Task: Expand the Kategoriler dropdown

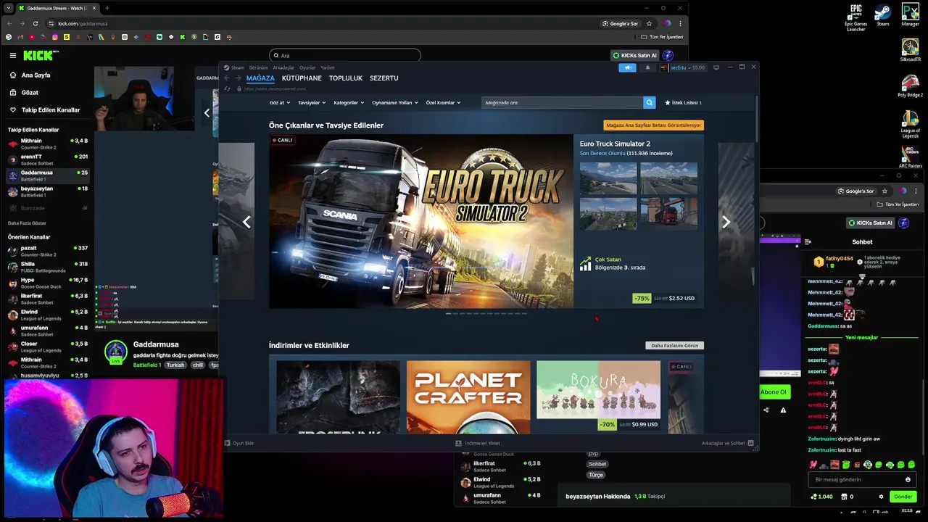Action: (x=349, y=103)
